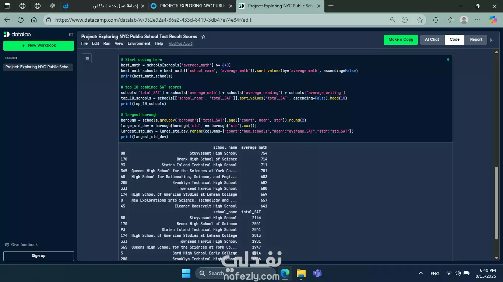503x282 pixels.
Task: Open Edge browser from taskbar
Action: (285, 273)
